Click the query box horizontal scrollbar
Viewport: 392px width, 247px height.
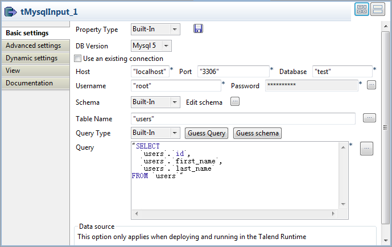point(235,215)
